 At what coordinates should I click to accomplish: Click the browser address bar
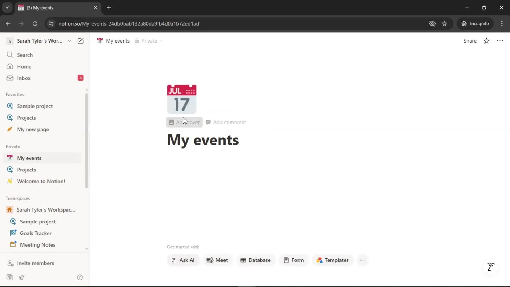[x=239, y=23]
